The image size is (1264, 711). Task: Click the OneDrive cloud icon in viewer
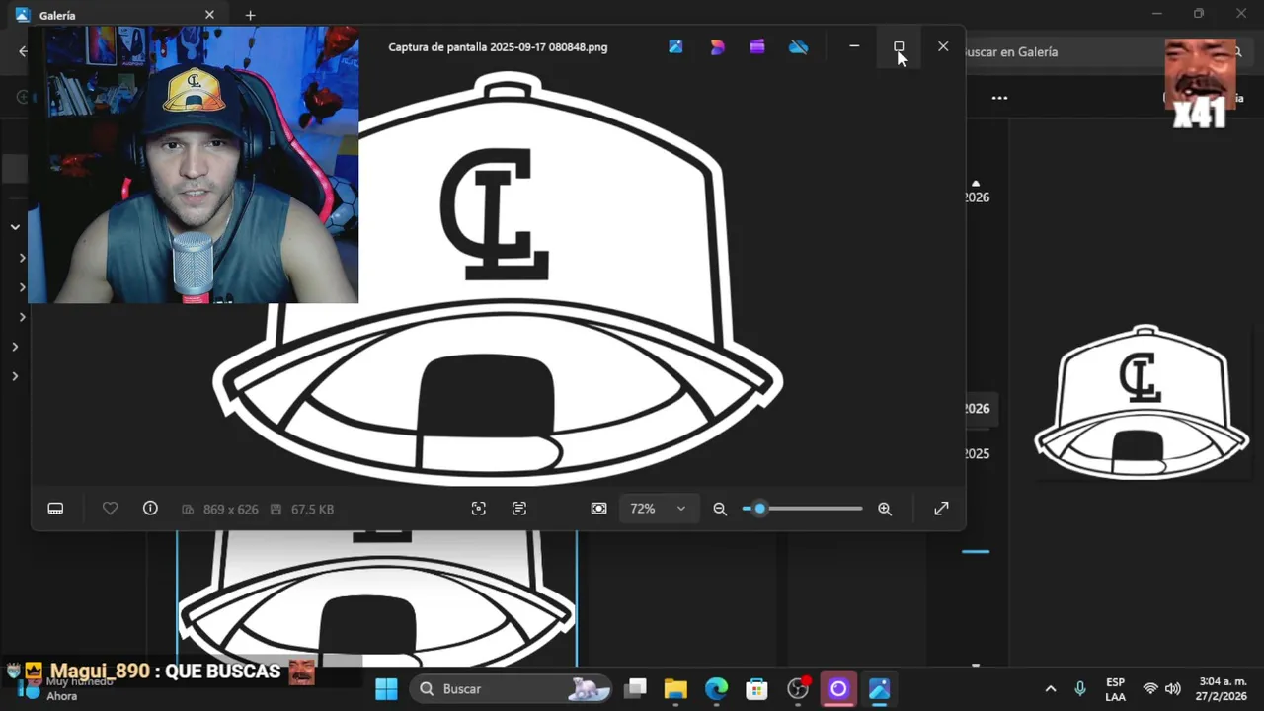coord(799,46)
